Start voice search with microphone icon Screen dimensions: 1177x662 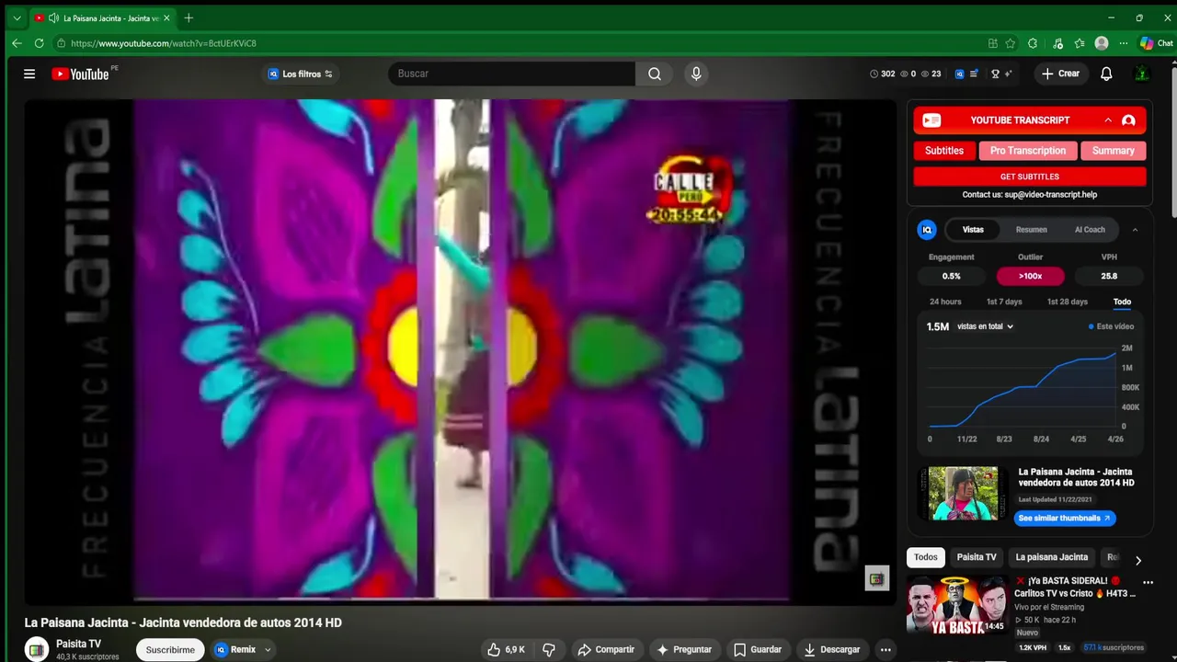click(696, 74)
